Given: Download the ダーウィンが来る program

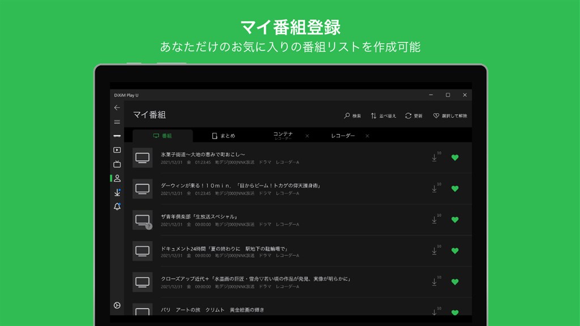Looking at the screenshot, I should point(436,188).
